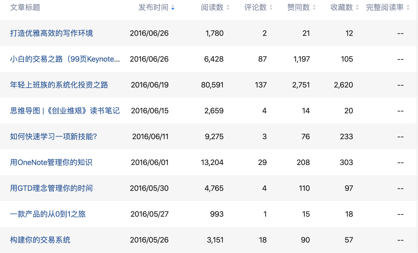Click the 2,620 favorites count cell
Viewport: 418px width, 253px height.
pyautogui.click(x=343, y=85)
